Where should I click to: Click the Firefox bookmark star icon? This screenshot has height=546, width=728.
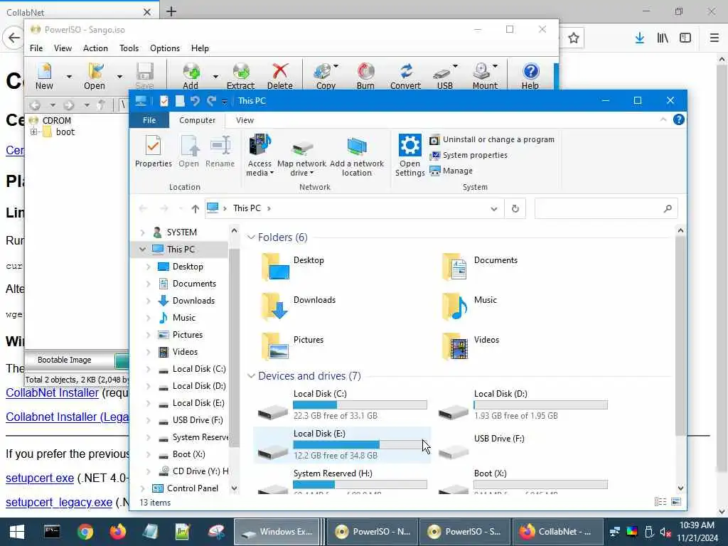(574, 38)
